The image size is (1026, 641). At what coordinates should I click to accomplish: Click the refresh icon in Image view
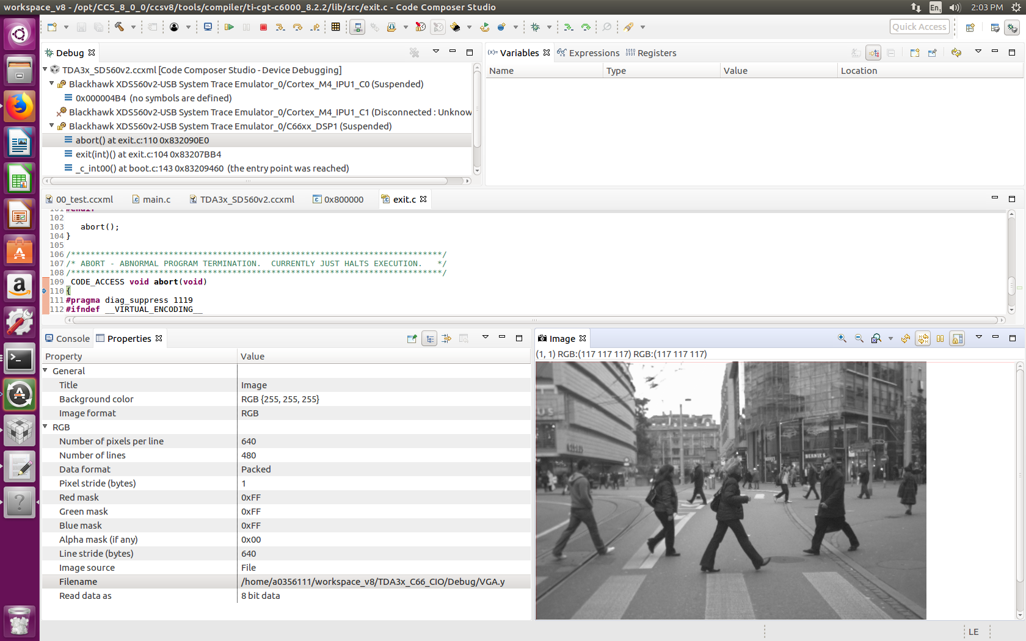tap(906, 339)
